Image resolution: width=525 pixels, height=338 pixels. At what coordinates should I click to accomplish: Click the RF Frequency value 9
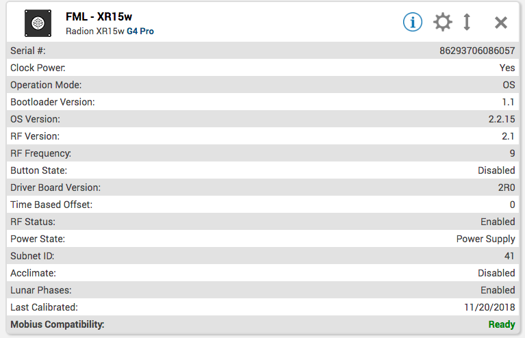coord(512,153)
